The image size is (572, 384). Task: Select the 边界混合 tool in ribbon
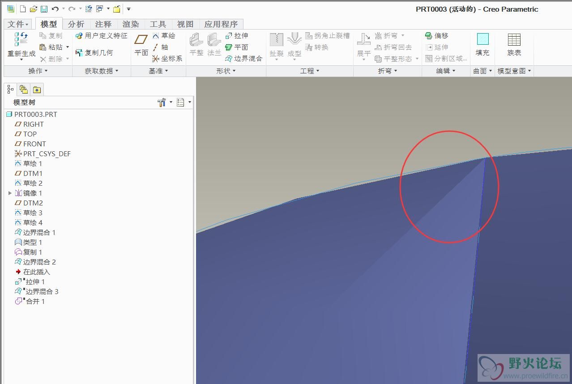(243, 59)
